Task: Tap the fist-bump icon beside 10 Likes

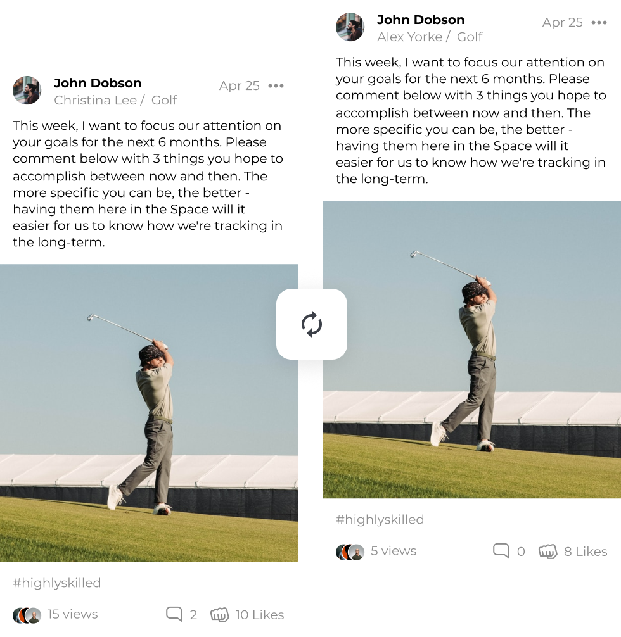Action: 220,615
